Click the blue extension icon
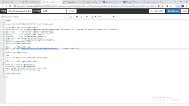Screen dimensions: 189x106 [167, 6]
